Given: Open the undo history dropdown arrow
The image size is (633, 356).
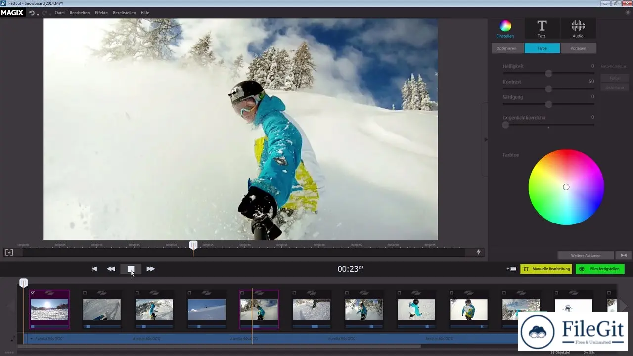Looking at the screenshot, I should (x=38, y=14).
